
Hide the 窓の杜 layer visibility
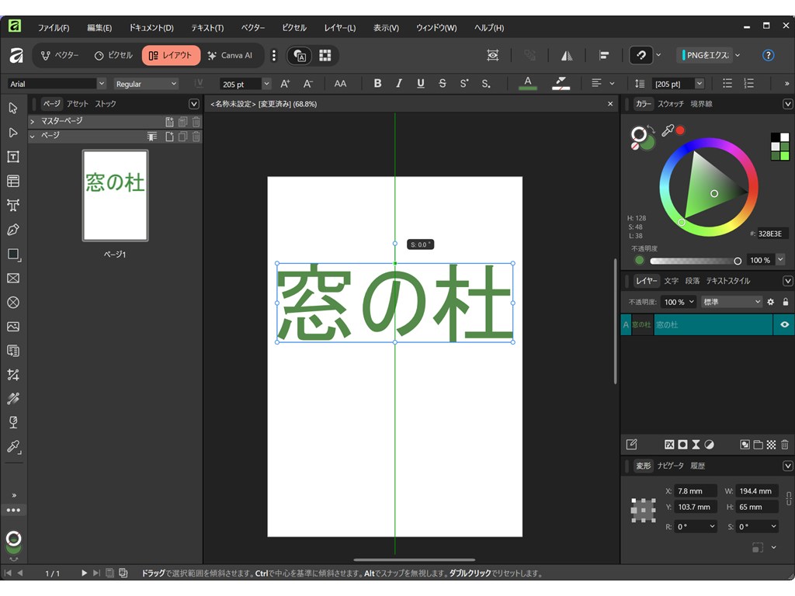pyautogui.click(x=784, y=325)
